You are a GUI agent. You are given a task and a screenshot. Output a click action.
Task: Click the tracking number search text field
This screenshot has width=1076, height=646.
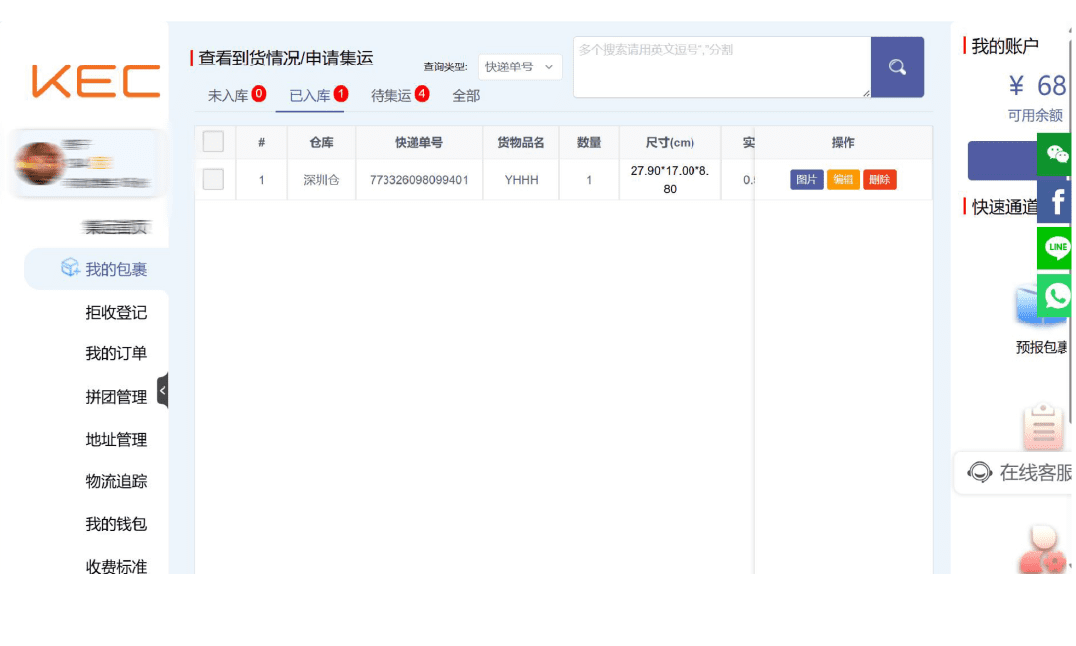click(x=721, y=67)
